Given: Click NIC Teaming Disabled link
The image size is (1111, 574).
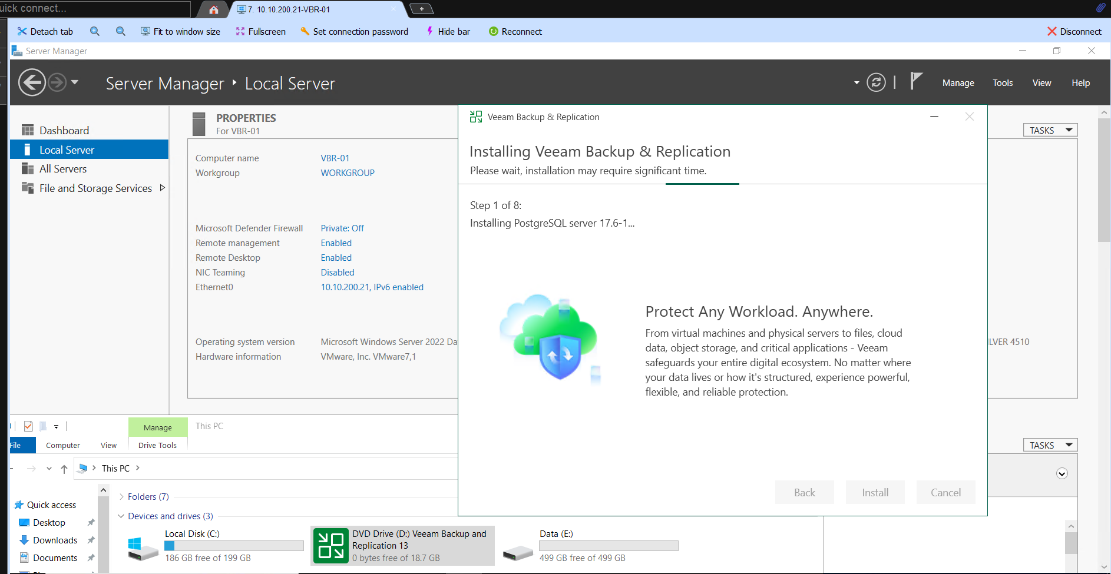Looking at the screenshot, I should (338, 273).
